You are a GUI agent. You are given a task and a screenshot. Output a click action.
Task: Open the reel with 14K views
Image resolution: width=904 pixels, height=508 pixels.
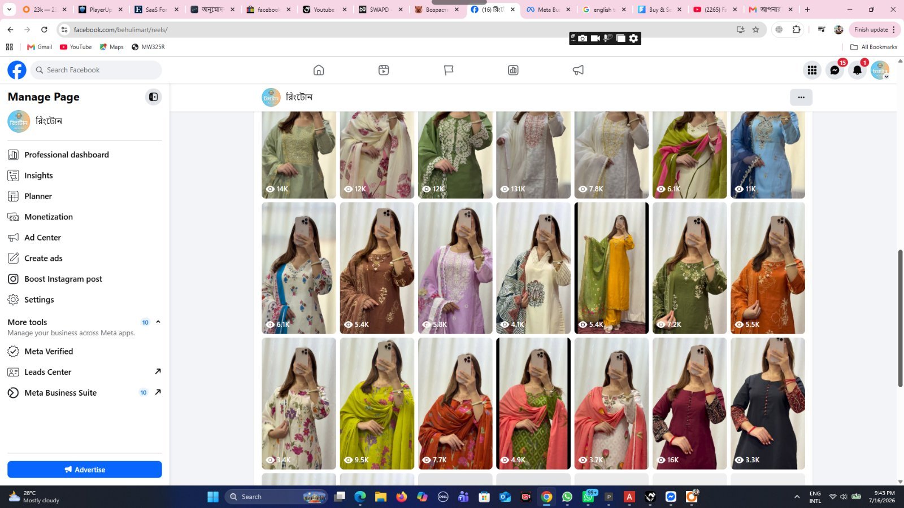tap(299, 155)
